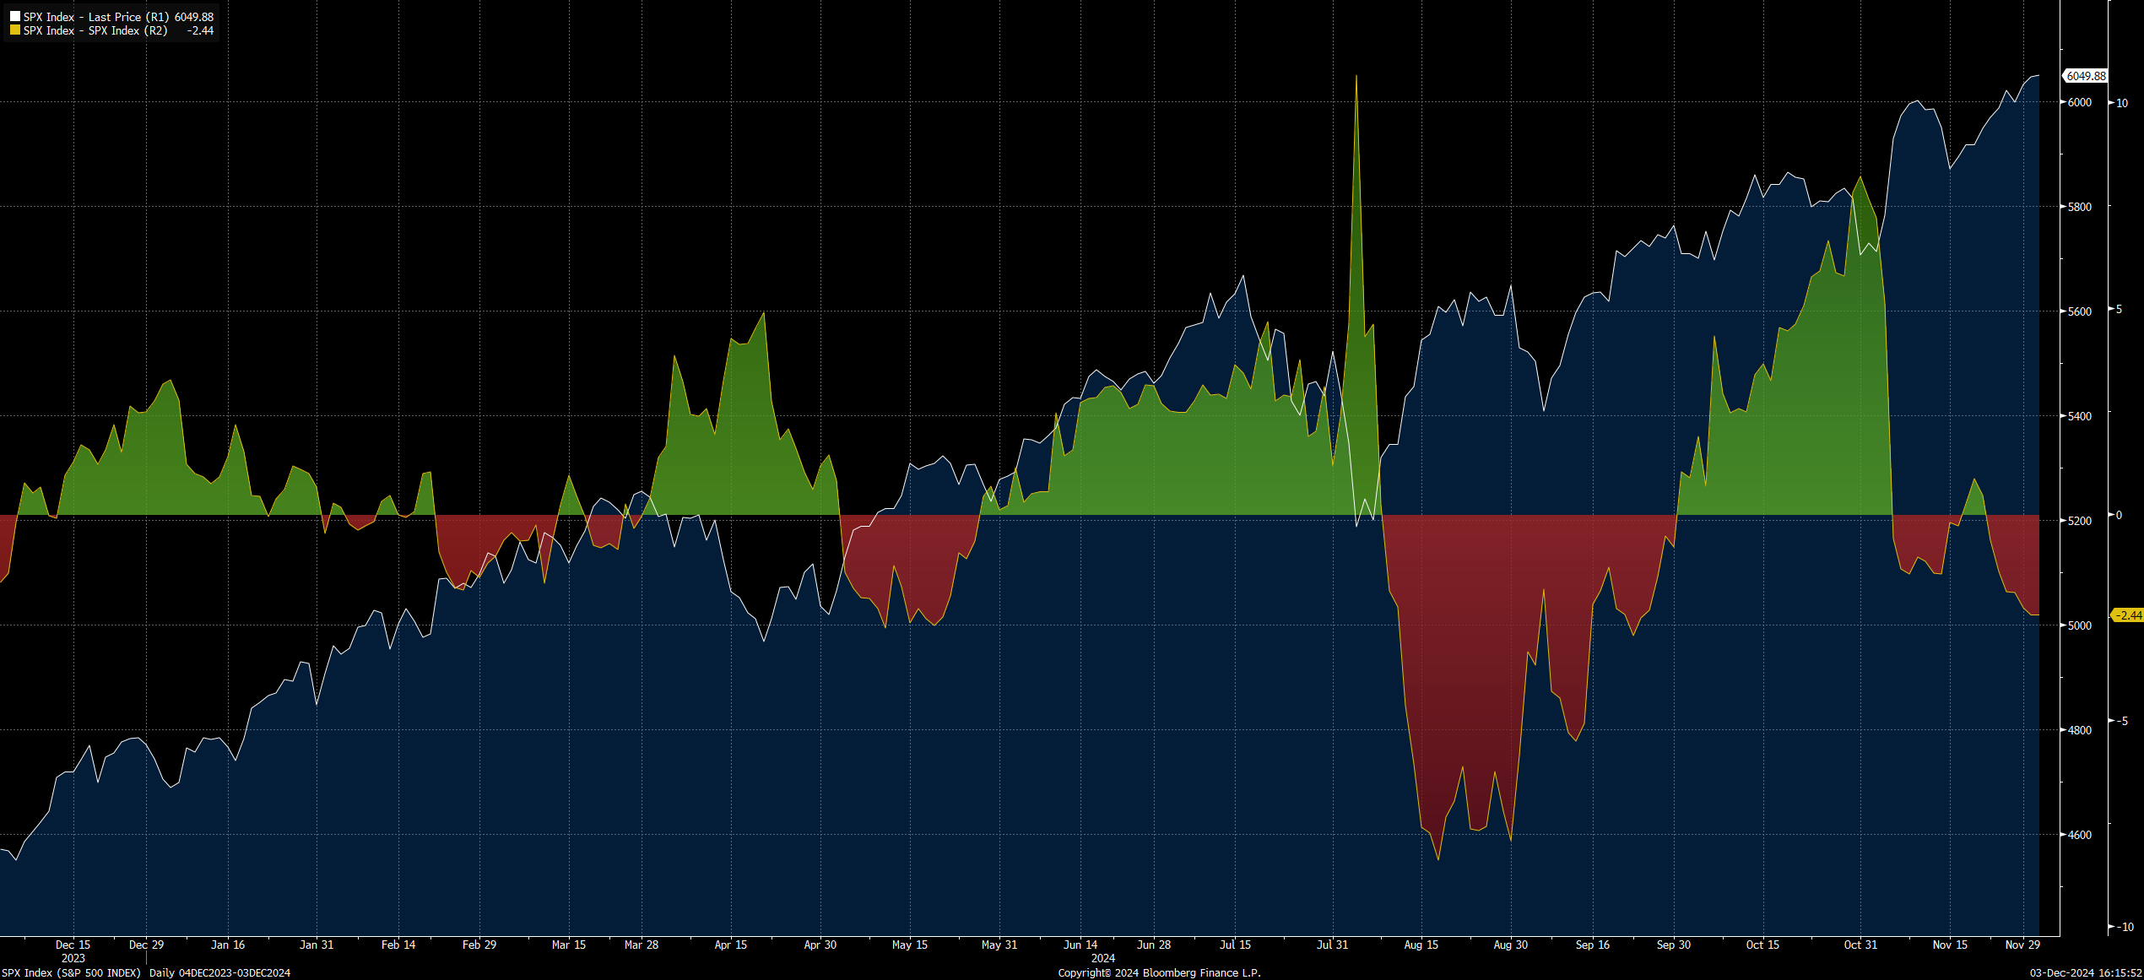Image resolution: width=2144 pixels, height=980 pixels.
Task: Click the 5400 price axis label
Action: 2079,414
